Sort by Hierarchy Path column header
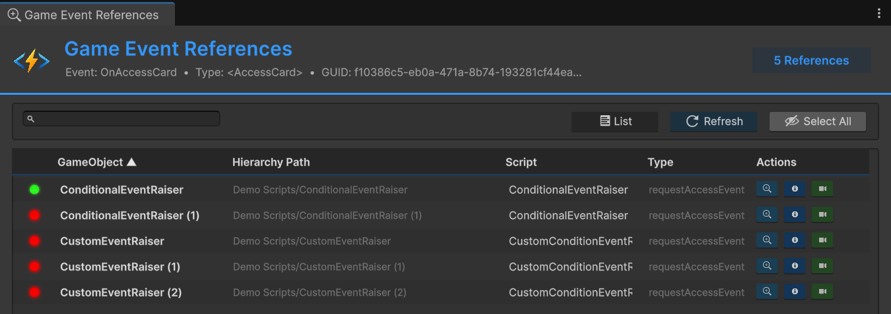The width and height of the screenshot is (891, 314). pos(271,163)
